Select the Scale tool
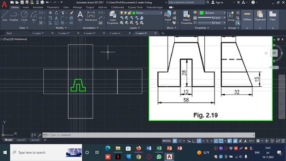The height and width of the screenshot is (161, 286). coord(57,23)
